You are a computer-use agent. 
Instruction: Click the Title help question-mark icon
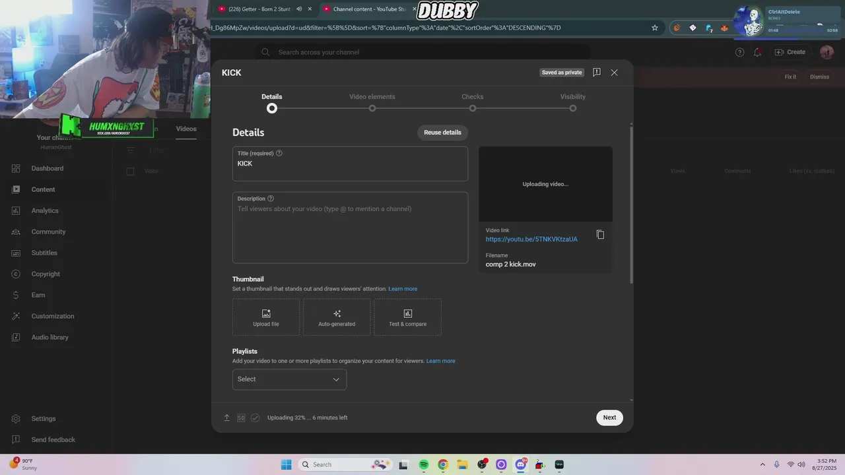tap(279, 153)
